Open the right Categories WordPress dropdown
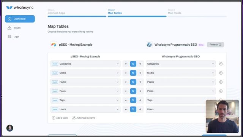The width and height of the screenshot is (243, 137). [x=181, y=64]
